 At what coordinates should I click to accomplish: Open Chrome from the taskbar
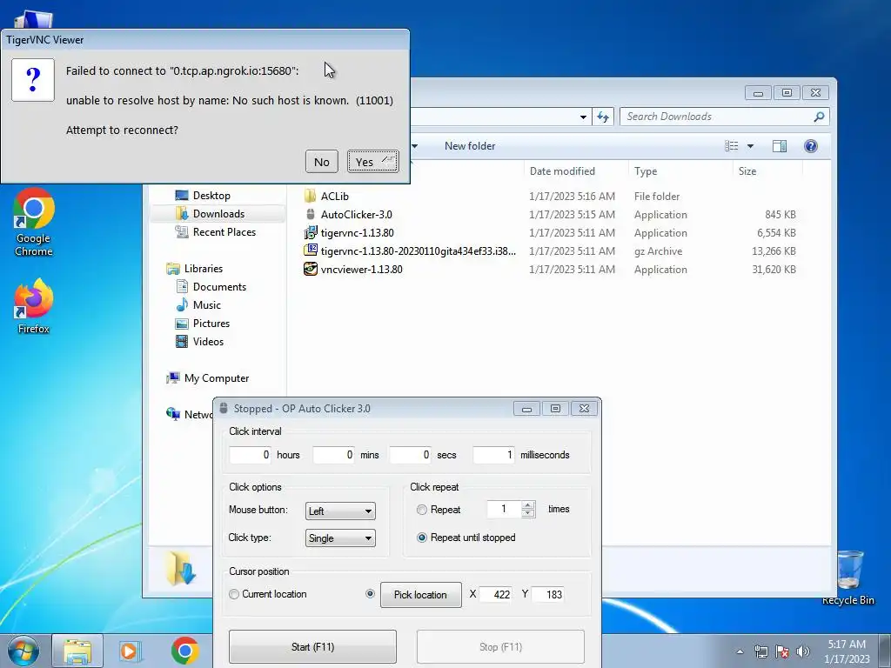click(x=184, y=651)
